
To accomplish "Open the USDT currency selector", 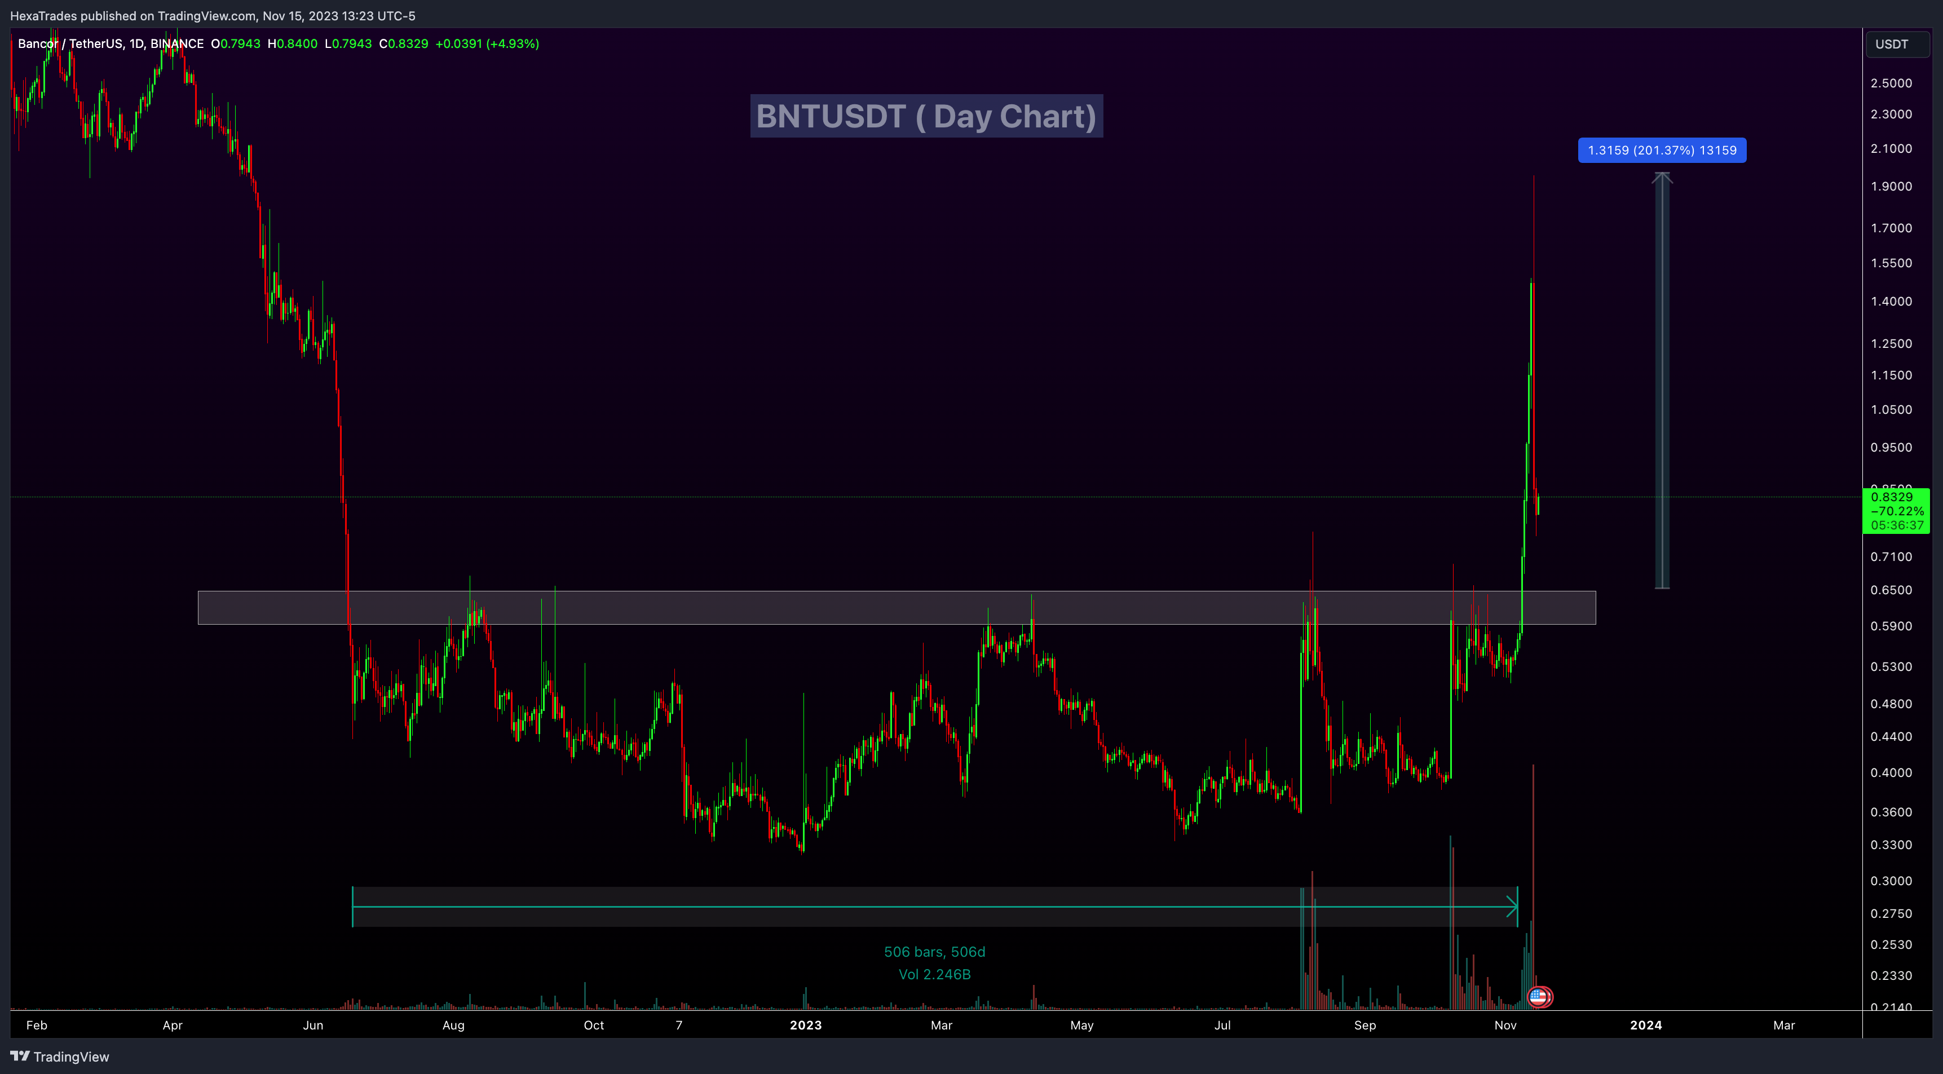I will (1897, 44).
